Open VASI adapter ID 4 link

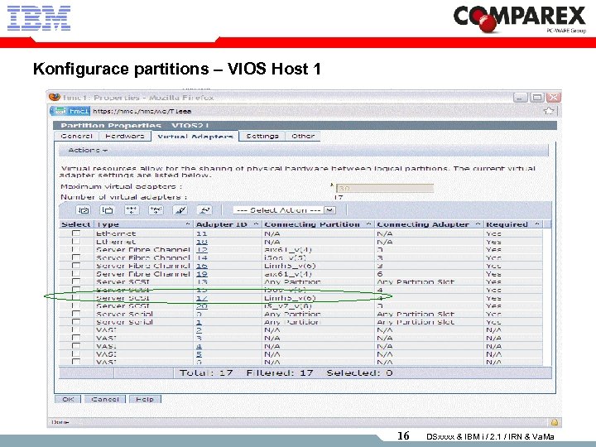pyautogui.click(x=199, y=346)
